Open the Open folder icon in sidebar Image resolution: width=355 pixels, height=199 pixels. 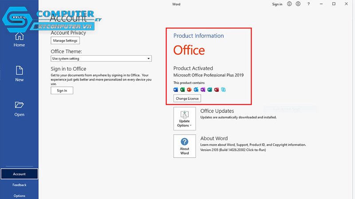click(x=19, y=105)
